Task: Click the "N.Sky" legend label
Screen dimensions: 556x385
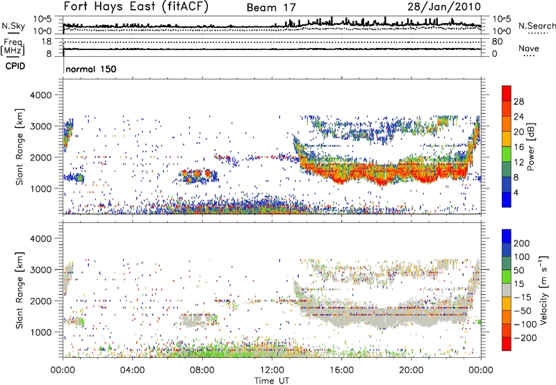Action: 13,26
